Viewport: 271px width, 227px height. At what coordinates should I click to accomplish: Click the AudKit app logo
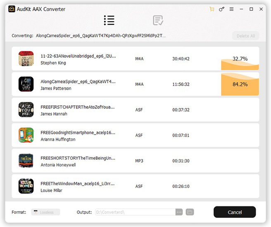point(12,9)
